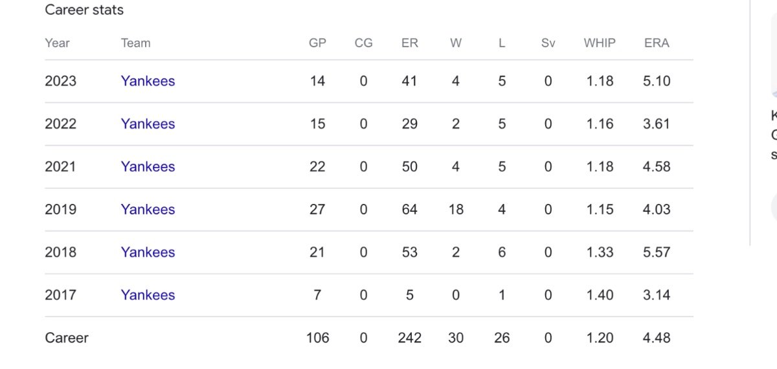Open the Yankees link for 2017
This screenshot has width=777, height=369.
148,295
